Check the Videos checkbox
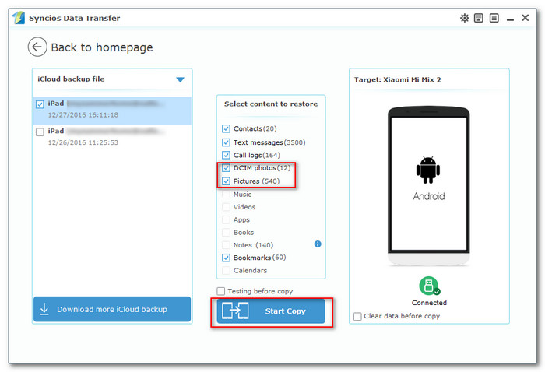Viewport: 545px width, 372px height. coord(226,207)
